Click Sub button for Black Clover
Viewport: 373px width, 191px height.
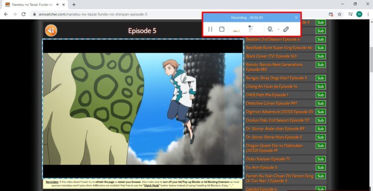point(320,56)
